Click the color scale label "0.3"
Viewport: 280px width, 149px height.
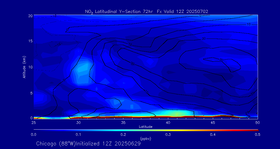pyautogui.click(x=168, y=135)
